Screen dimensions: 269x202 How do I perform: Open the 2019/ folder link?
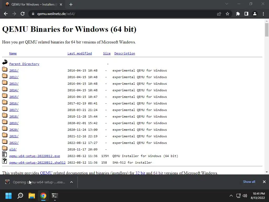coord(14,123)
